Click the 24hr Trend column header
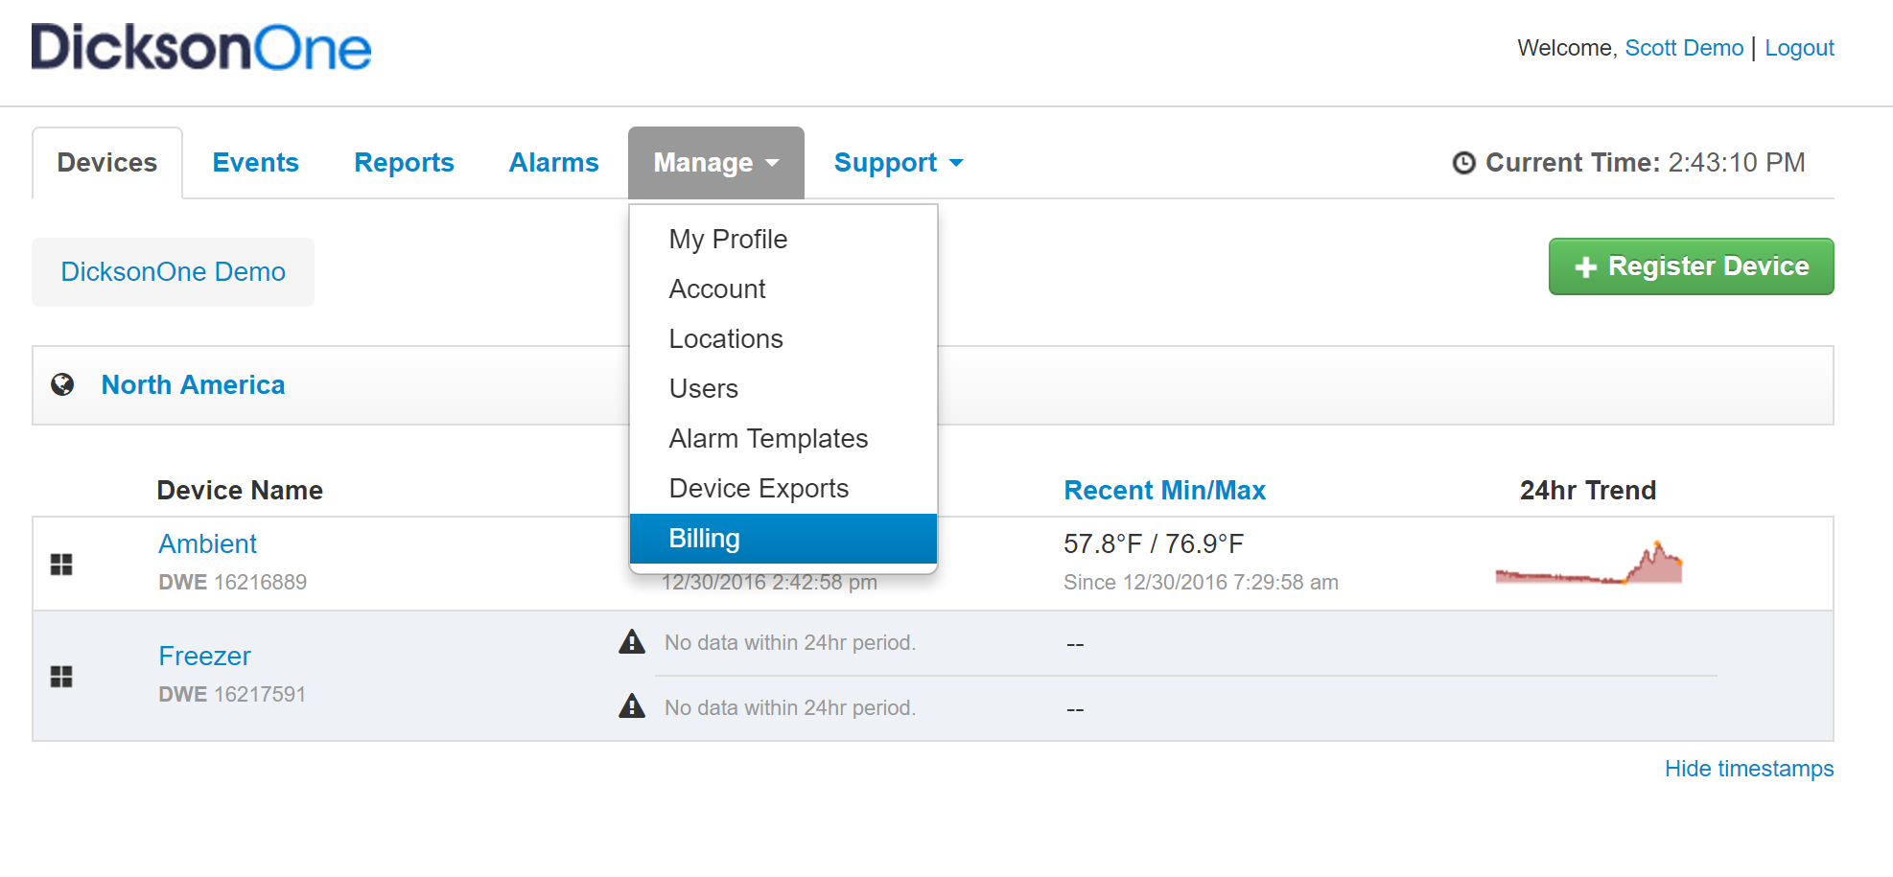1893x877 pixels. click(1588, 491)
